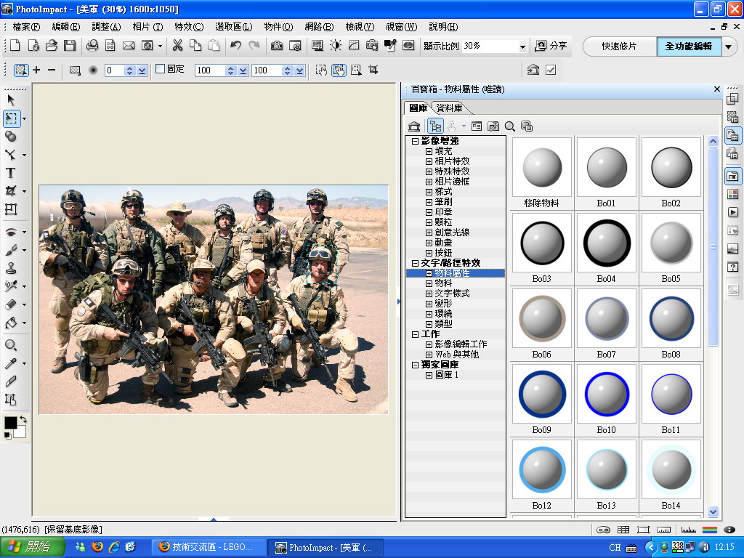Select the Eraser tool

11,304
